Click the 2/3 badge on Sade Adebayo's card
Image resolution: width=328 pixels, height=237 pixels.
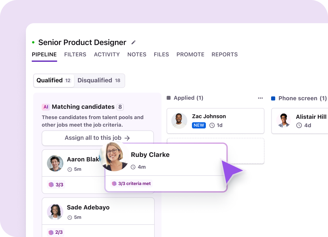click(56, 232)
